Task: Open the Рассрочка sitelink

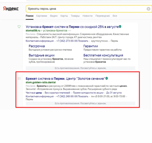Action: 37,46
